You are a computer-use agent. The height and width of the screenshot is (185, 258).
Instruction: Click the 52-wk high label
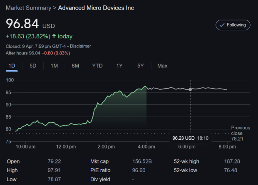click(186, 161)
